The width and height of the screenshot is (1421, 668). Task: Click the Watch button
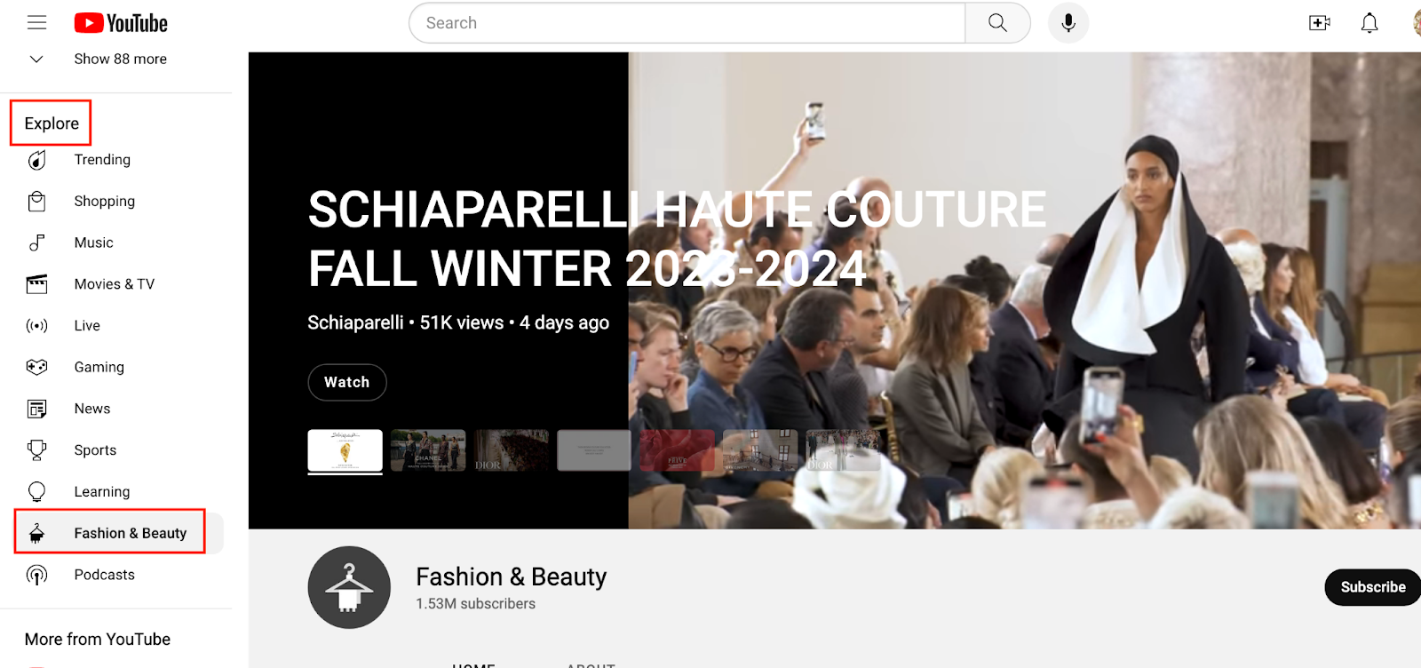tap(347, 382)
